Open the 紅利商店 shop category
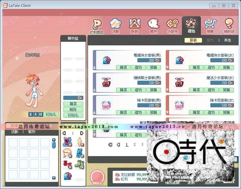 coord(97,26)
